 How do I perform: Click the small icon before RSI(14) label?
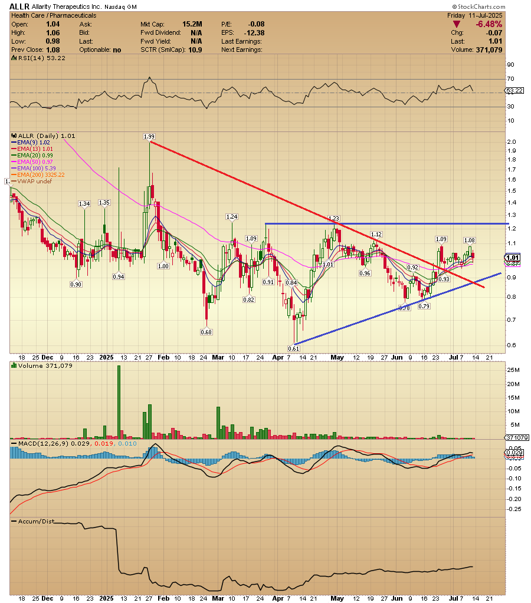point(14,58)
